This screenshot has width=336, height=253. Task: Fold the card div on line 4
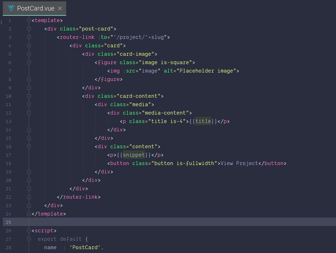[29, 46]
